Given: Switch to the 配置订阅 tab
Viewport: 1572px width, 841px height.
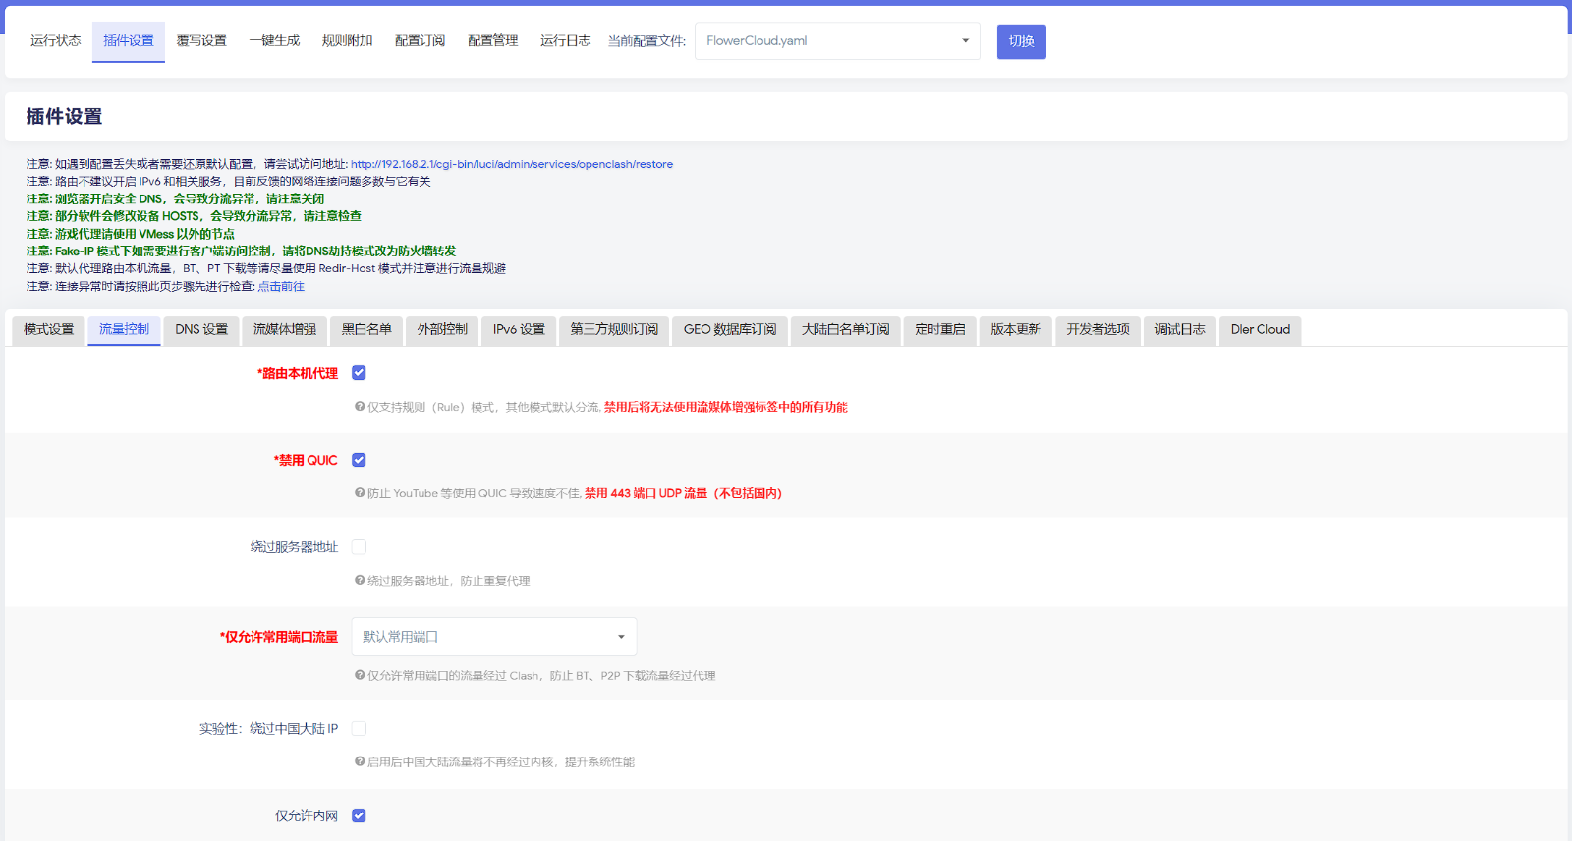Looking at the screenshot, I should click(420, 41).
